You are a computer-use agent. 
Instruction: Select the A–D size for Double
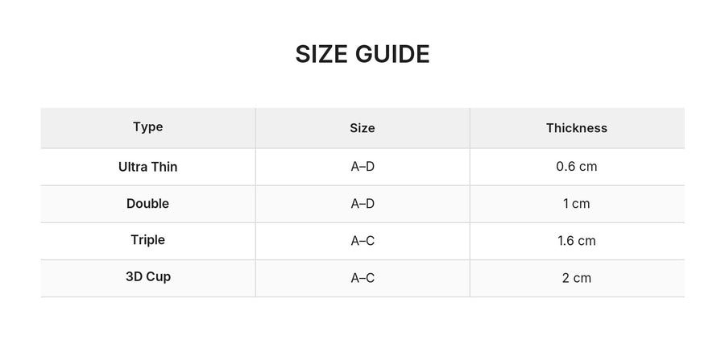pyautogui.click(x=362, y=204)
